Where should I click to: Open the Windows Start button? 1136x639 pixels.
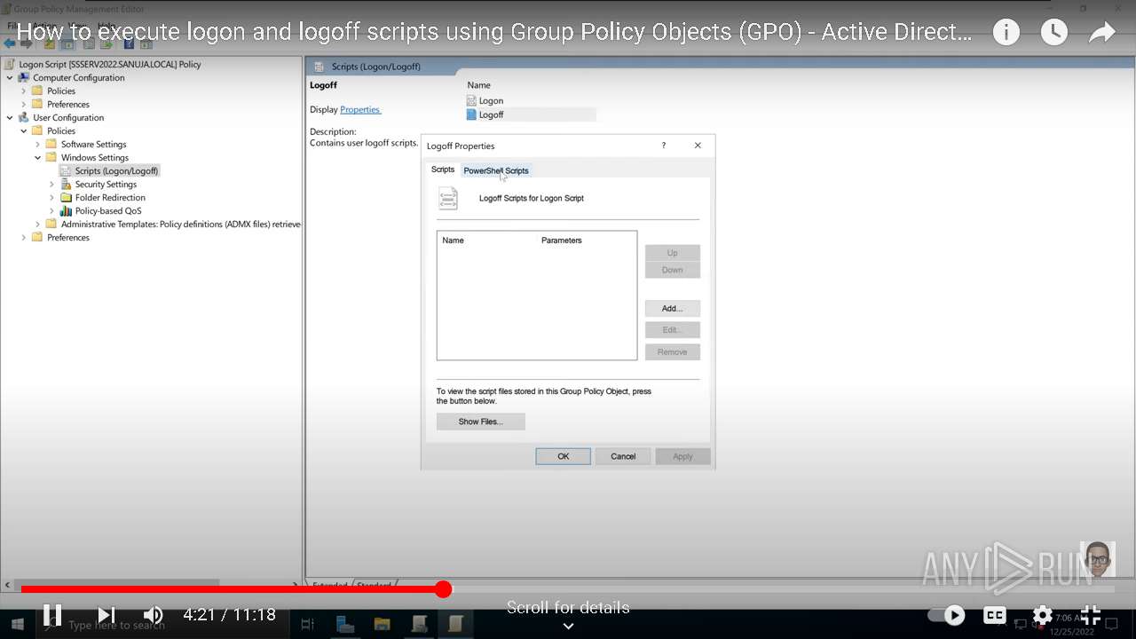point(17,625)
